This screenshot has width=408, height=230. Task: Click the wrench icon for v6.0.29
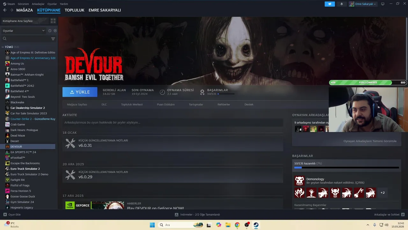point(70,175)
